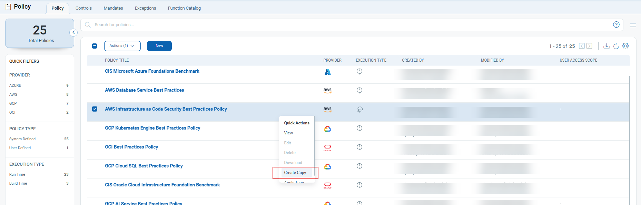Click in the Search for policies field

352,25
